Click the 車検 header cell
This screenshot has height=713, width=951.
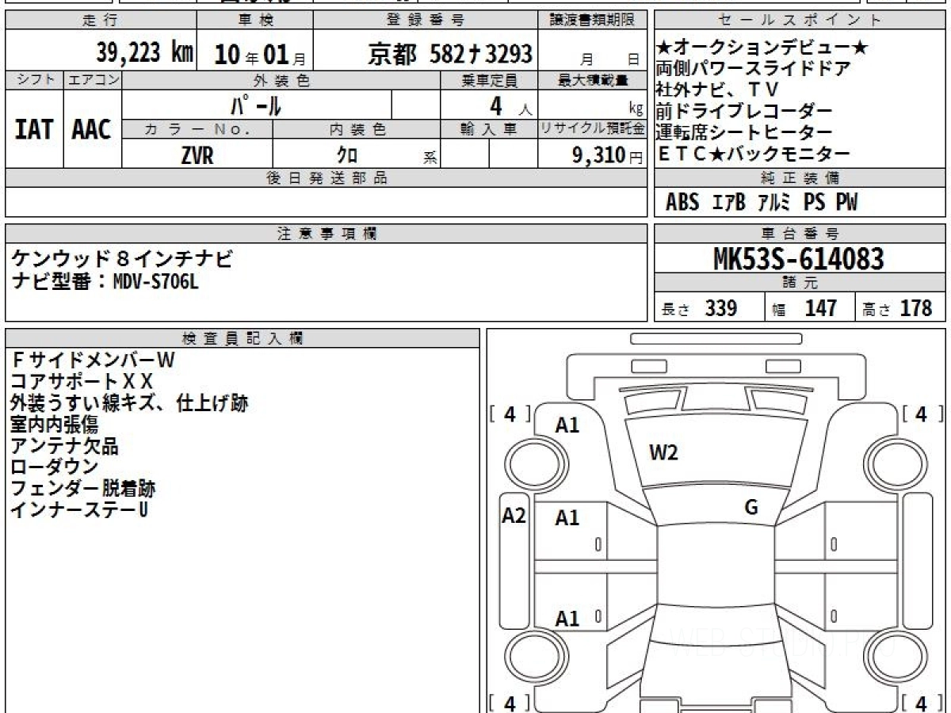pos(255,20)
